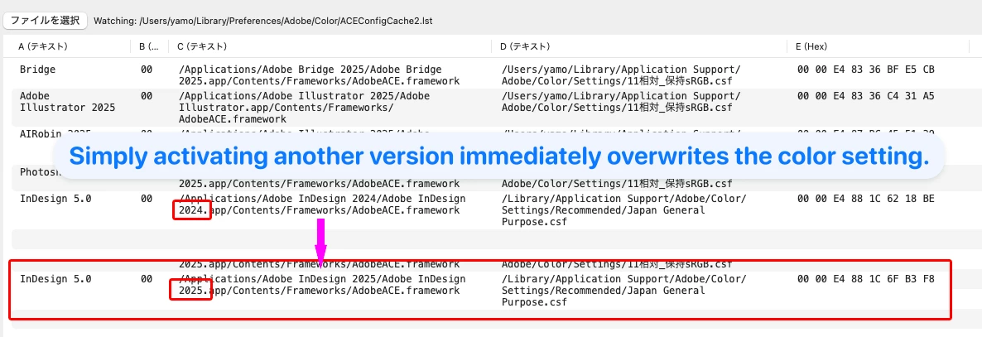Select the truncated B column header

click(x=150, y=46)
